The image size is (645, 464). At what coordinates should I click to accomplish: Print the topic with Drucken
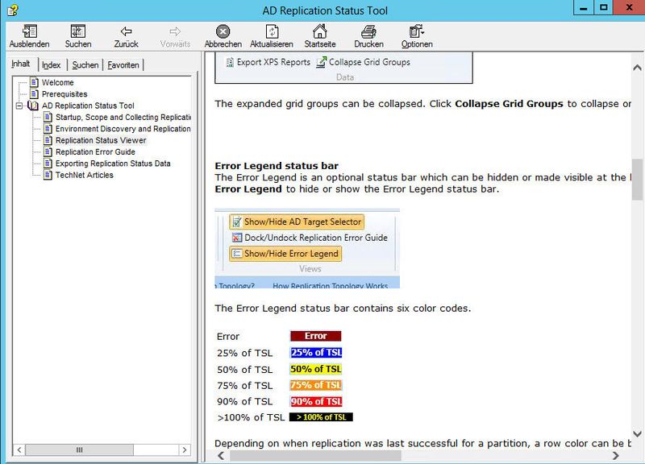pos(368,32)
